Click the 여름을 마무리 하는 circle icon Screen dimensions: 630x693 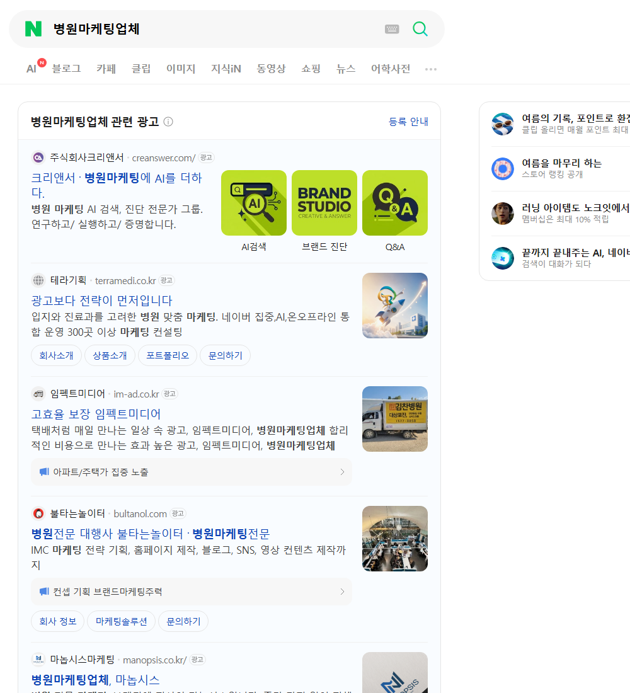(503, 168)
